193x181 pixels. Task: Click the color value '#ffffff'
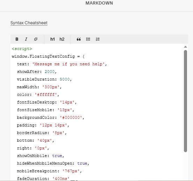pos(46,94)
